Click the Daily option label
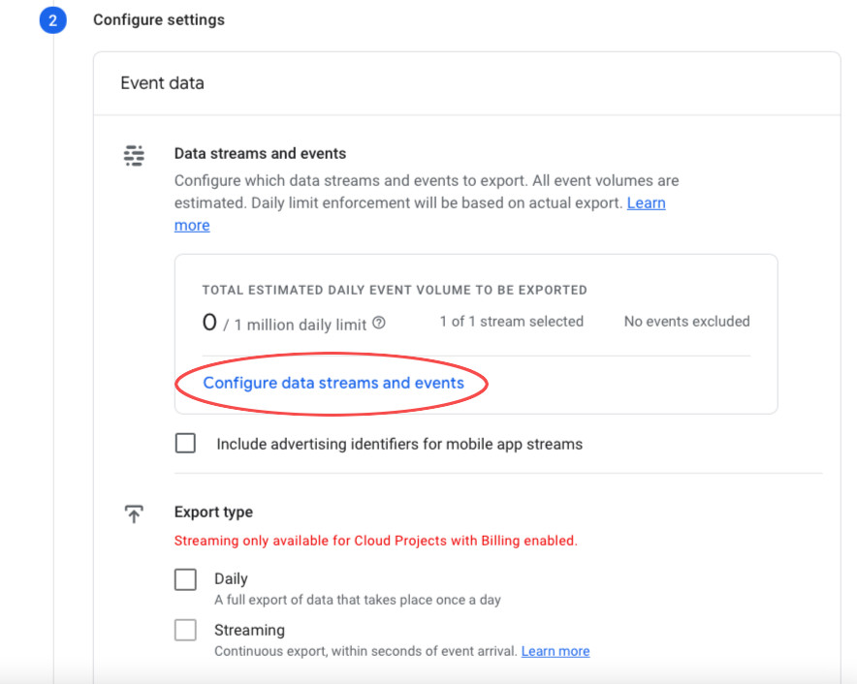Image resolution: width=857 pixels, height=684 pixels. (x=231, y=578)
